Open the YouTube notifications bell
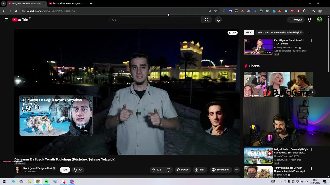330x185 pixels. [x=310, y=20]
